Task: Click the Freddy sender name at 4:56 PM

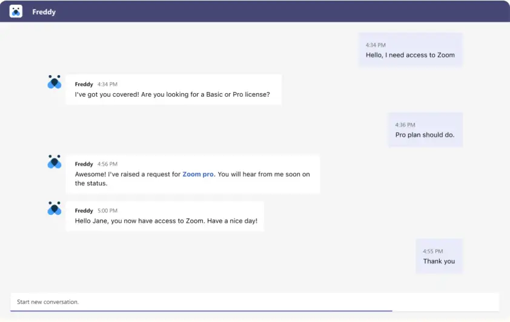Action: click(84, 164)
